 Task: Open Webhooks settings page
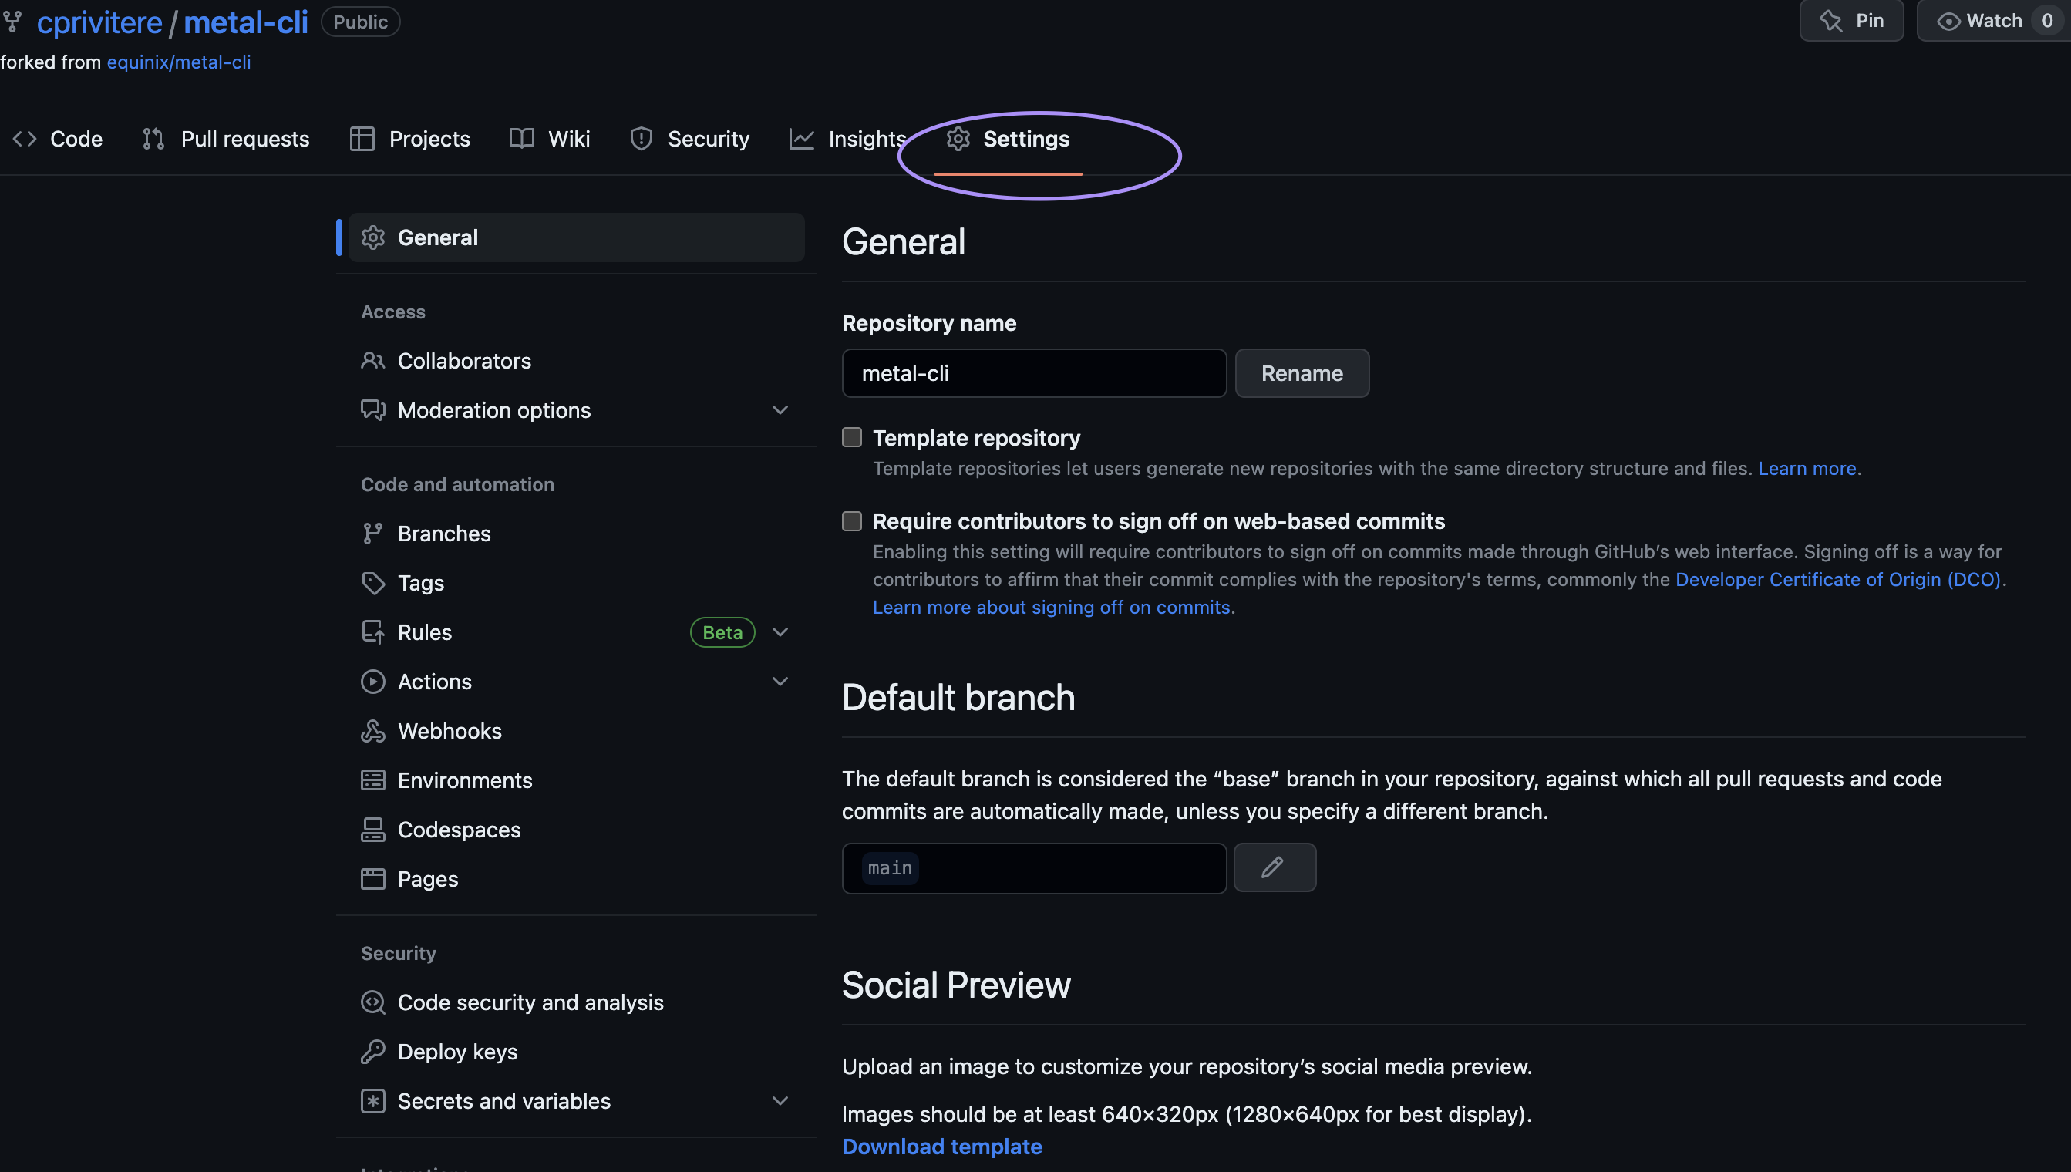tap(576, 731)
